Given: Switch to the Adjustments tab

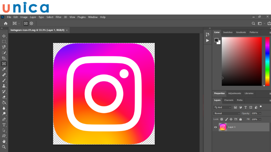Looking at the screenshot, I should [x=234, y=94].
